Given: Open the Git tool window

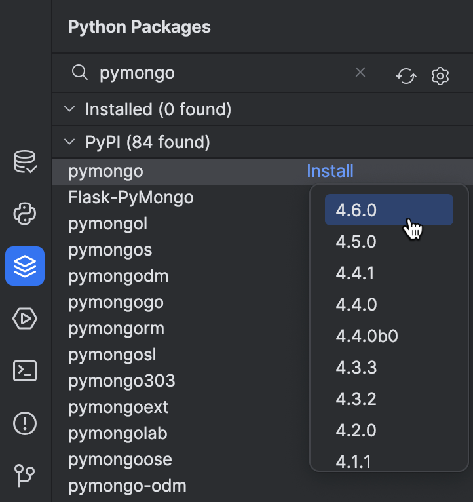Looking at the screenshot, I should [x=25, y=475].
